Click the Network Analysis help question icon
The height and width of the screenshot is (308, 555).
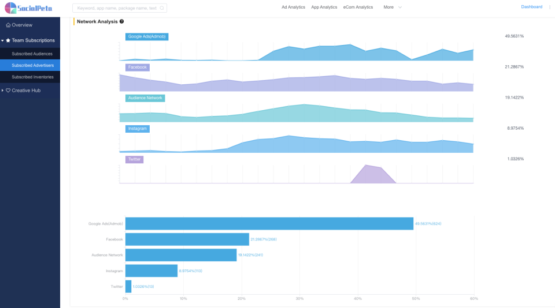click(x=121, y=21)
